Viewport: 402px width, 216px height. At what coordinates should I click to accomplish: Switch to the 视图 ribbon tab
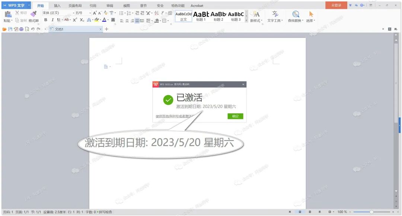pos(127,5)
